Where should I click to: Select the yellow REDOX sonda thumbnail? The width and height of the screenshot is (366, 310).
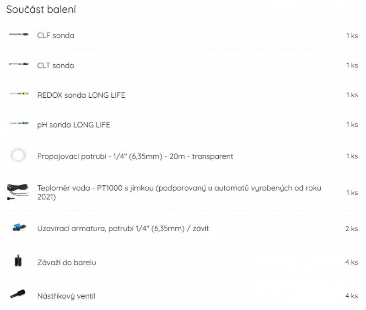19,94
